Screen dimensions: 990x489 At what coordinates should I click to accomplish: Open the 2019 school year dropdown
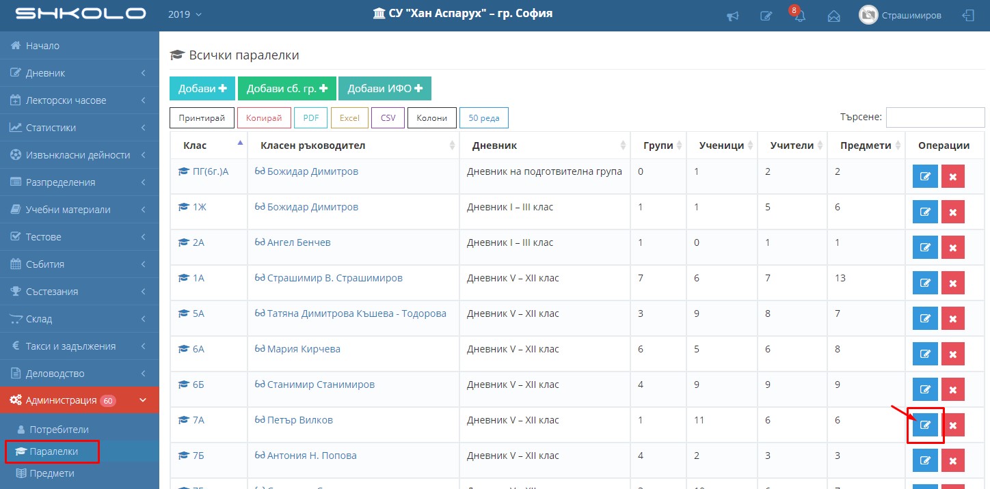click(x=185, y=14)
